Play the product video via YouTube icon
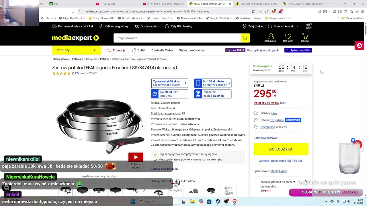 (x=136, y=157)
